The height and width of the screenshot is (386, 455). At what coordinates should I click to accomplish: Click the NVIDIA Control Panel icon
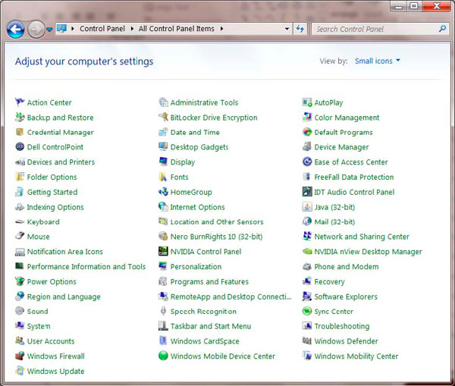pyautogui.click(x=163, y=252)
